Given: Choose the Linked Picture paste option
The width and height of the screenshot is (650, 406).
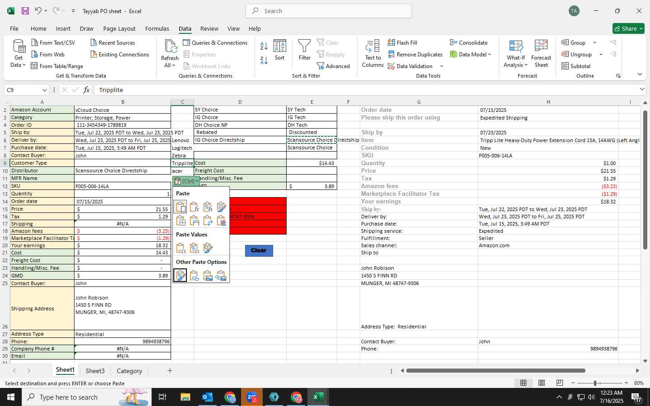Looking at the screenshot, I should tap(221, 275).
